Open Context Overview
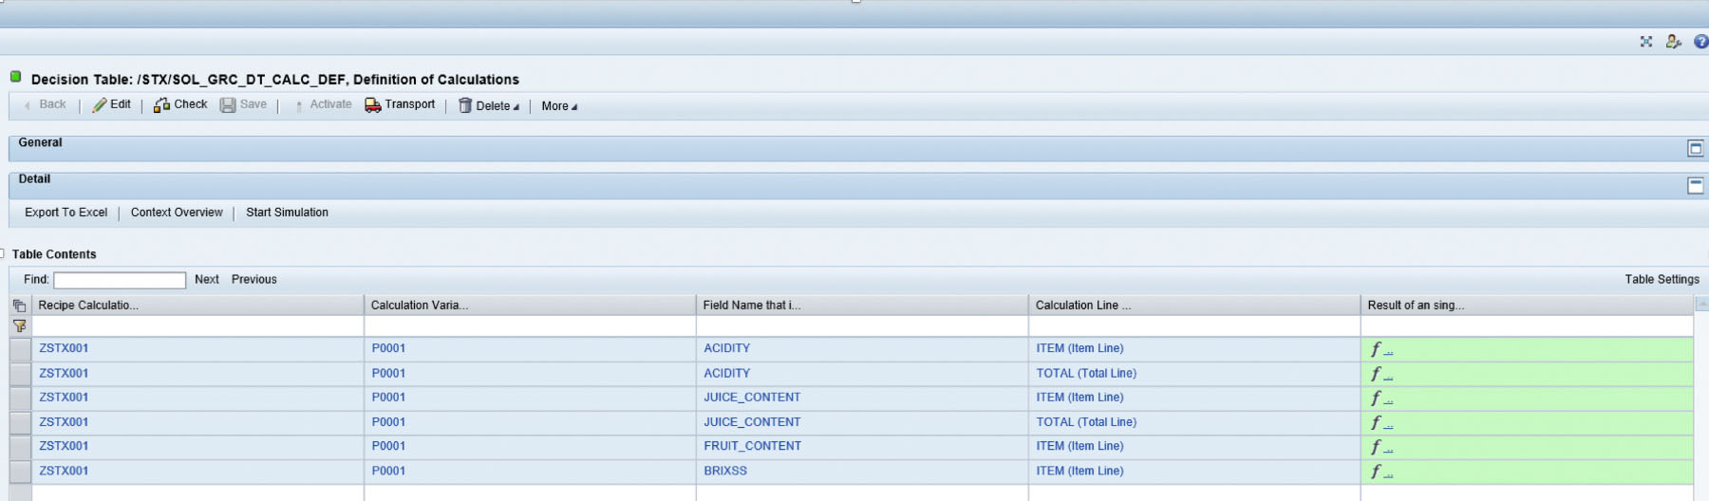 (177, 213)
